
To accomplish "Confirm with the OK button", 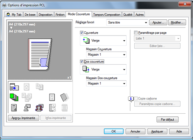I will click(x=113, y=131).
